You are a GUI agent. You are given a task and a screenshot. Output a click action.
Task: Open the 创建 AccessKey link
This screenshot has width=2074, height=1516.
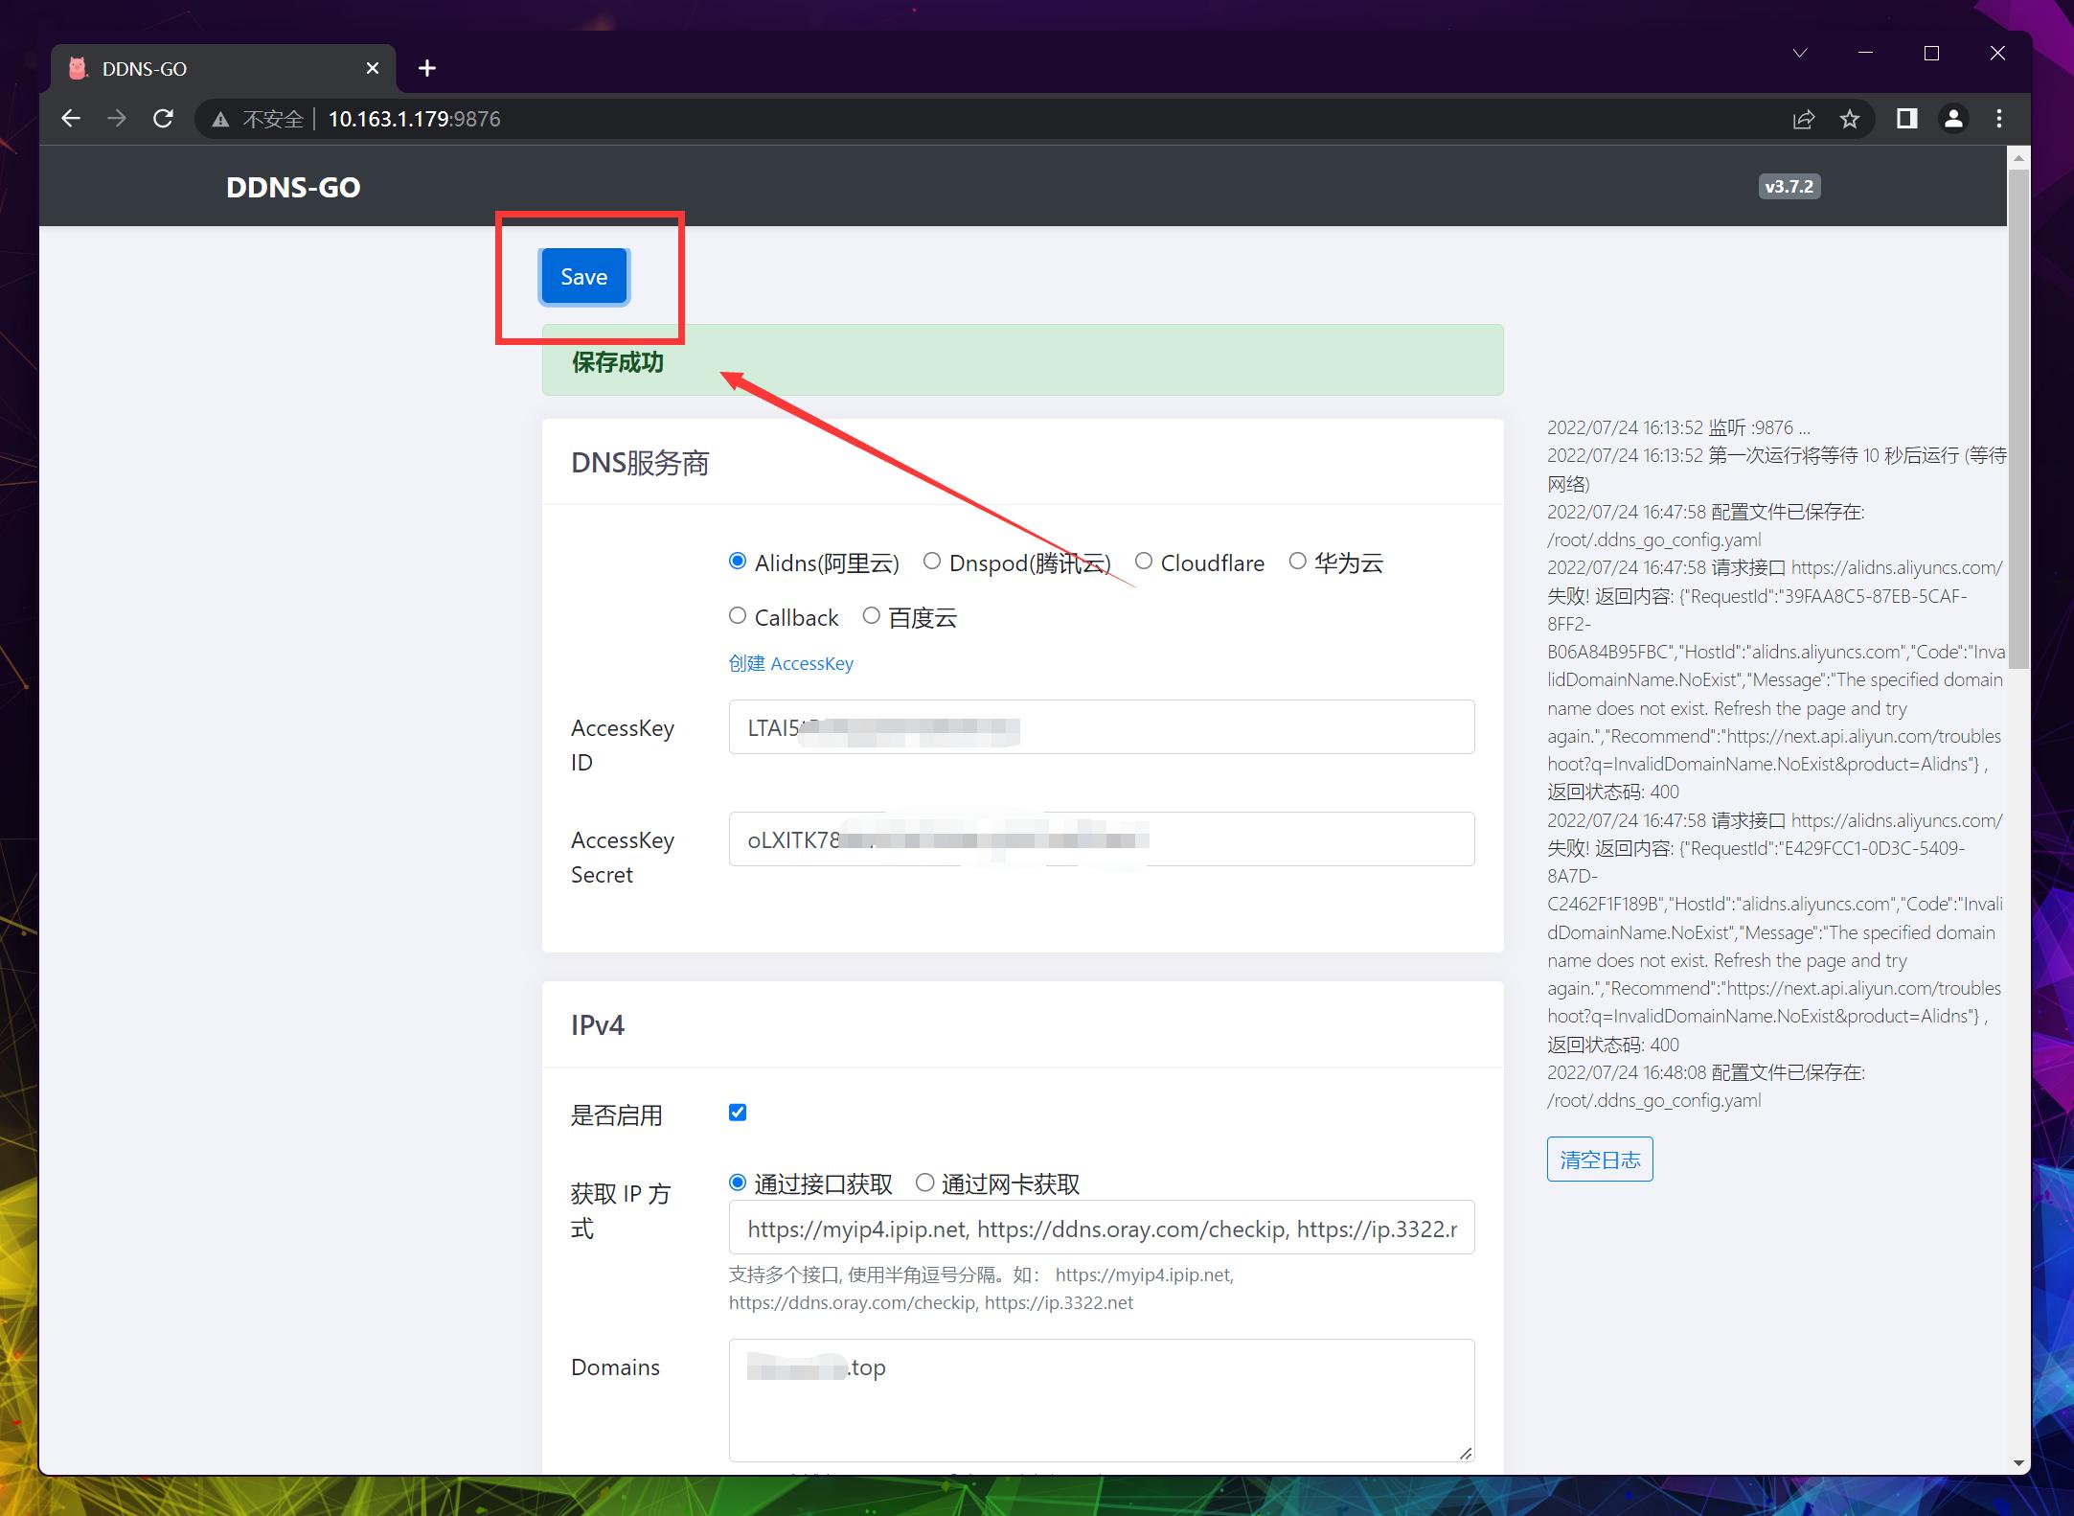789,663
